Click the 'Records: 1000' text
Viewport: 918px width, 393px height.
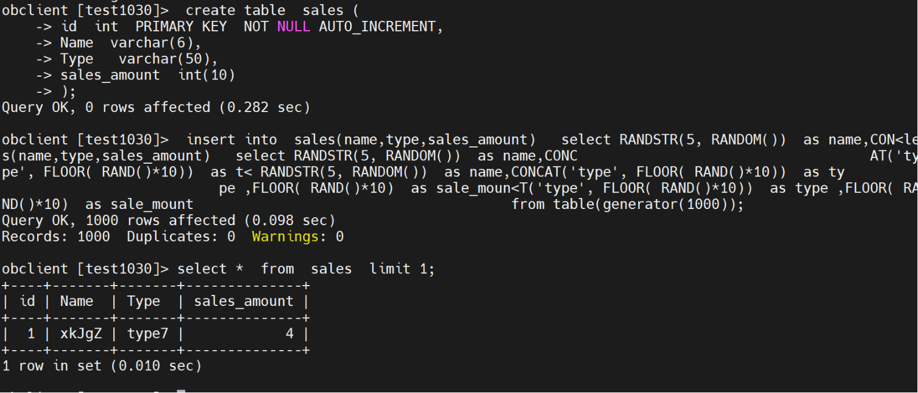click(56, 237)
